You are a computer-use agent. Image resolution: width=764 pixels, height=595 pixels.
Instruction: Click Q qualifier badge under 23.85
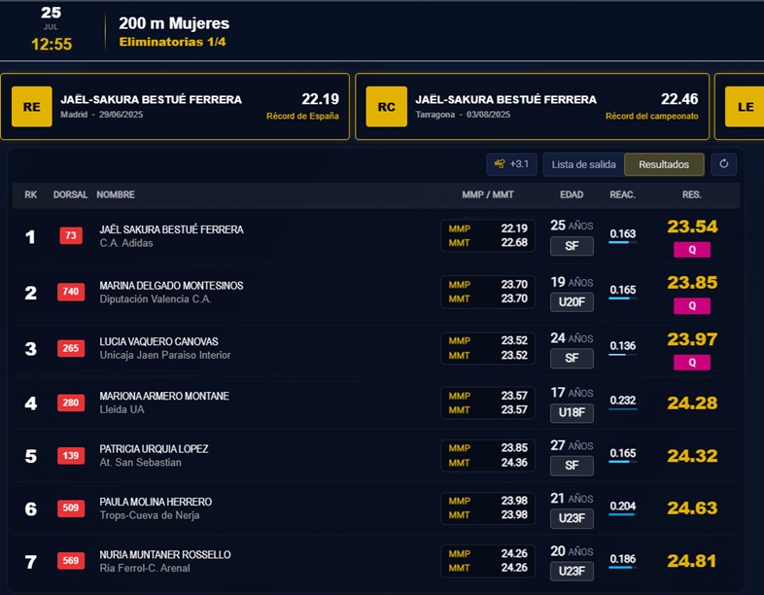[x=692, y=306]
